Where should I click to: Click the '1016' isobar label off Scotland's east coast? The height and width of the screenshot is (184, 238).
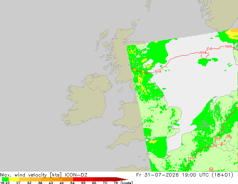(x=158, y=71)
